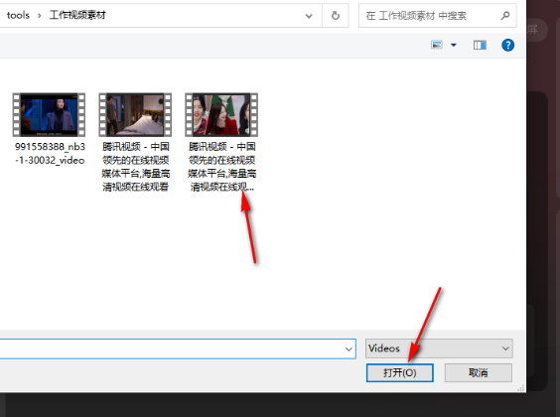Select video file 991558388_nb3-1-30032_video
Screen dimensions: 560x417
[x=50, y=129]
